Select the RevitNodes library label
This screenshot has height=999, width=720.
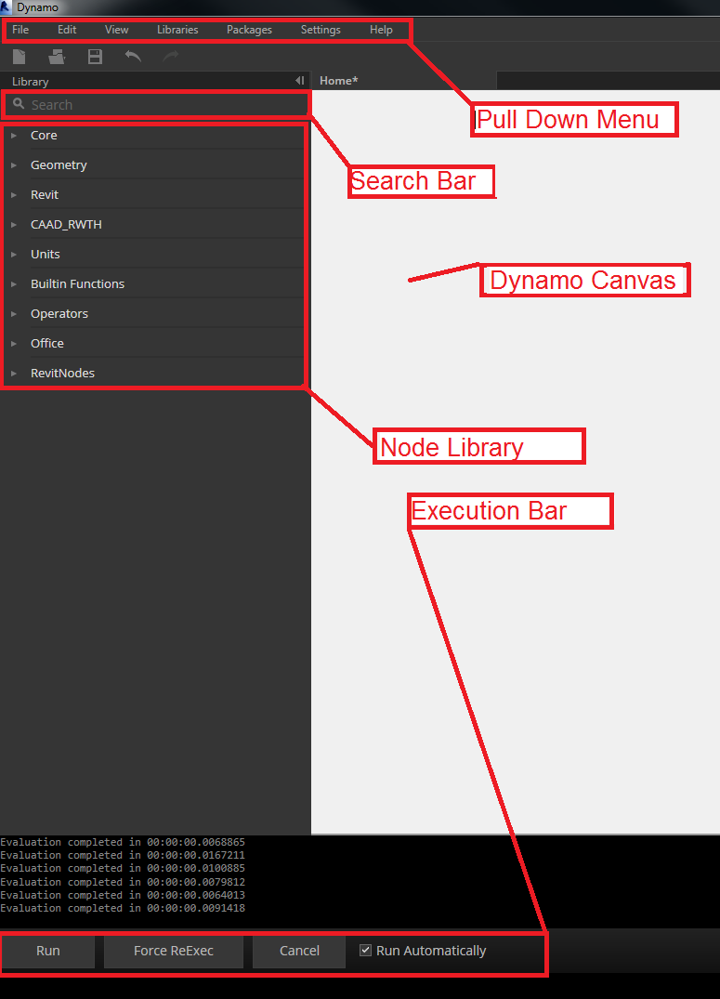62,374
